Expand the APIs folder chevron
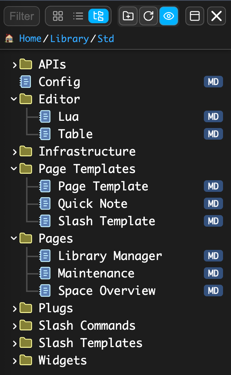The width and height of the screenshot is (231, 375). 14,65
